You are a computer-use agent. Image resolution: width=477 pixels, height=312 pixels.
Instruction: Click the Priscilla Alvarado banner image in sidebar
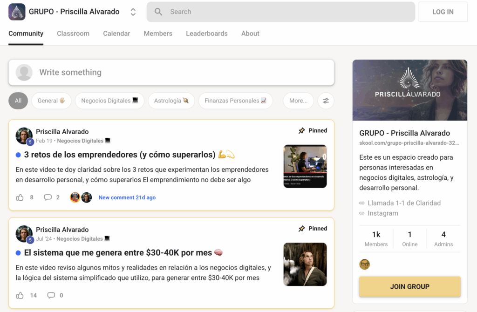click(x=410, y=90)
